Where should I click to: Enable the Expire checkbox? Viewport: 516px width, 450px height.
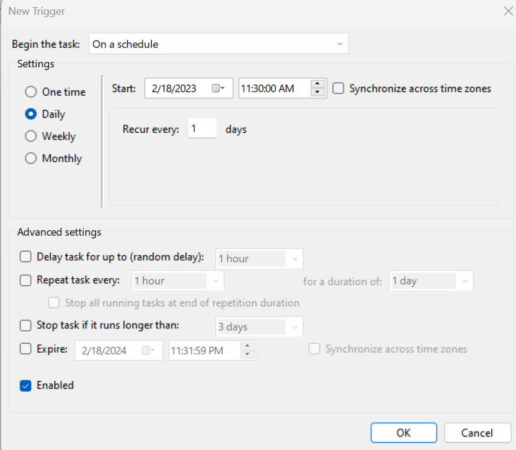tap(25, 349)
